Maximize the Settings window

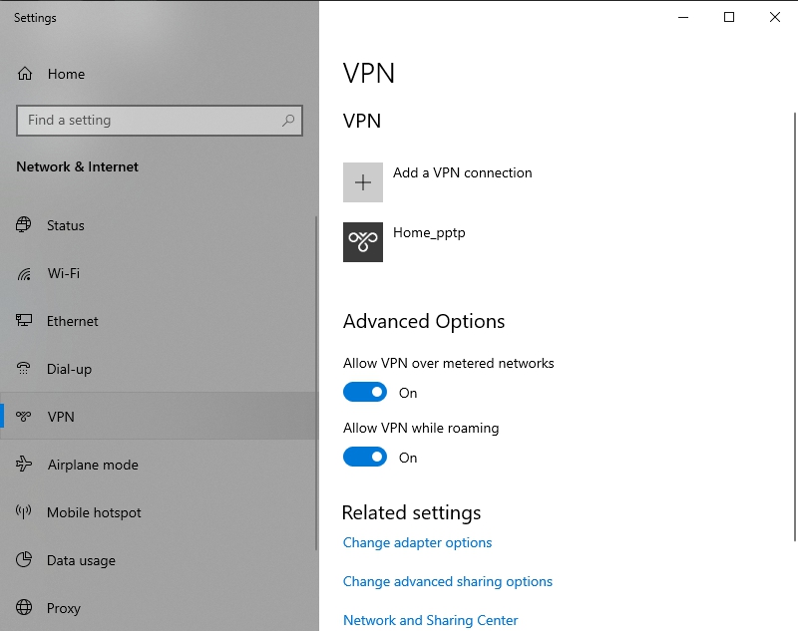pyautogui.click(x=729, y=17)
